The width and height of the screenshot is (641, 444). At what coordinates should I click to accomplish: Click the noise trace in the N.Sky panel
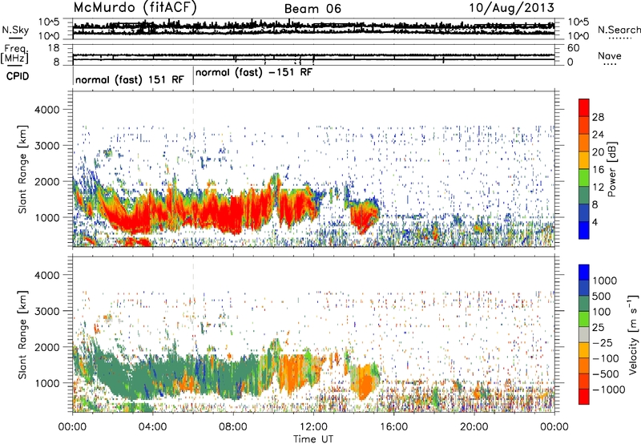click(x=313, y=26)
